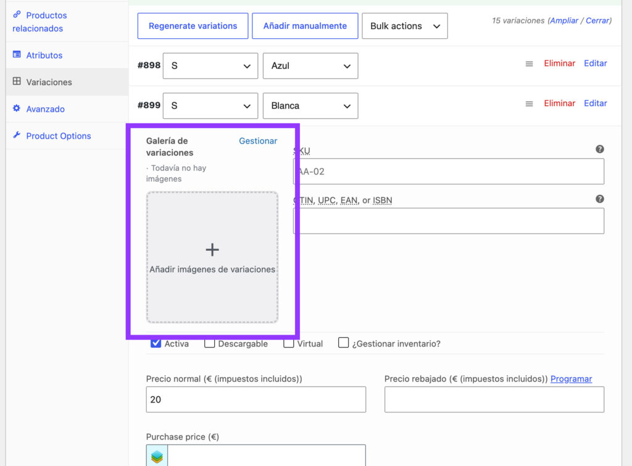Open the Blanca color dropdown
Image resolution: width=632 pixels, height=466 pixels.
[310, 106]
